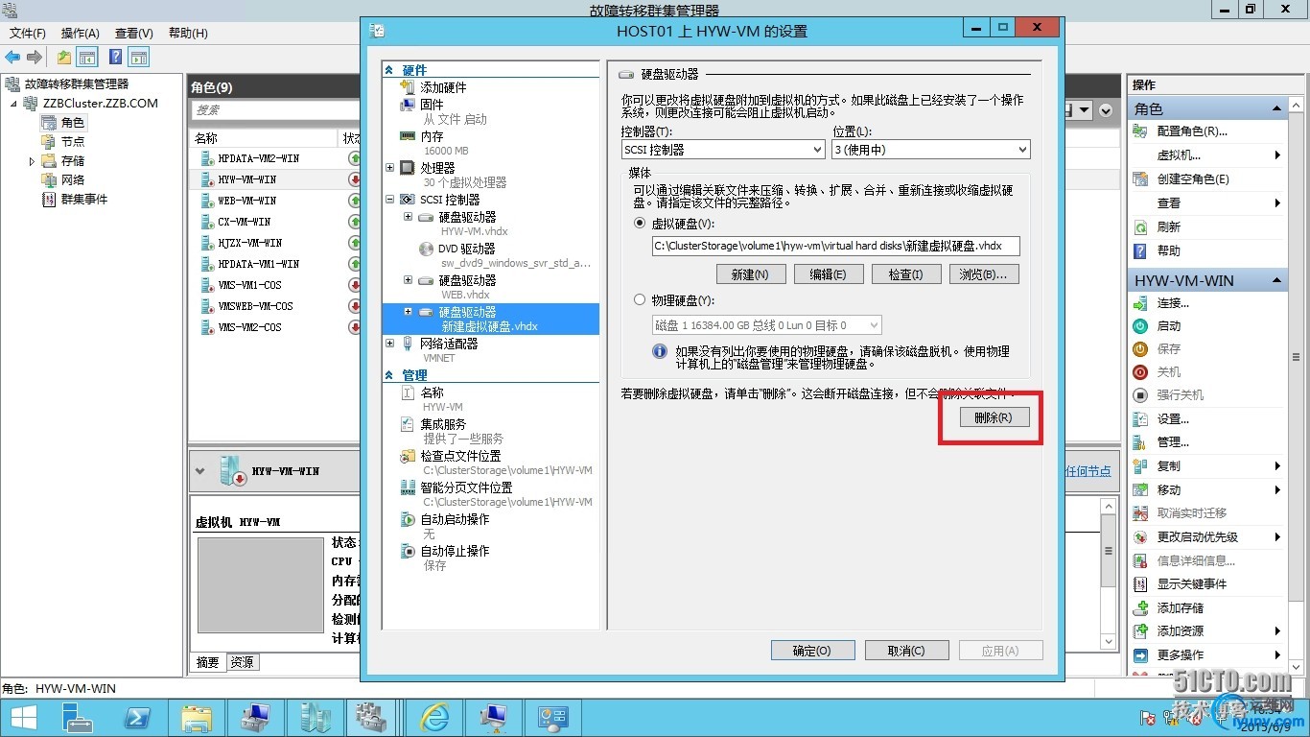
Task: Click the Up One Level folder toolbar icon
Action: point(64,58)
